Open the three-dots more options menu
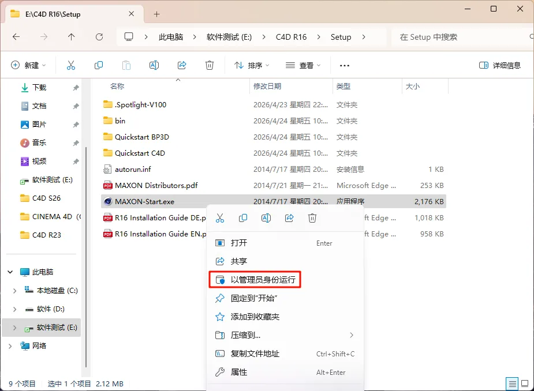 click(344, 65)
